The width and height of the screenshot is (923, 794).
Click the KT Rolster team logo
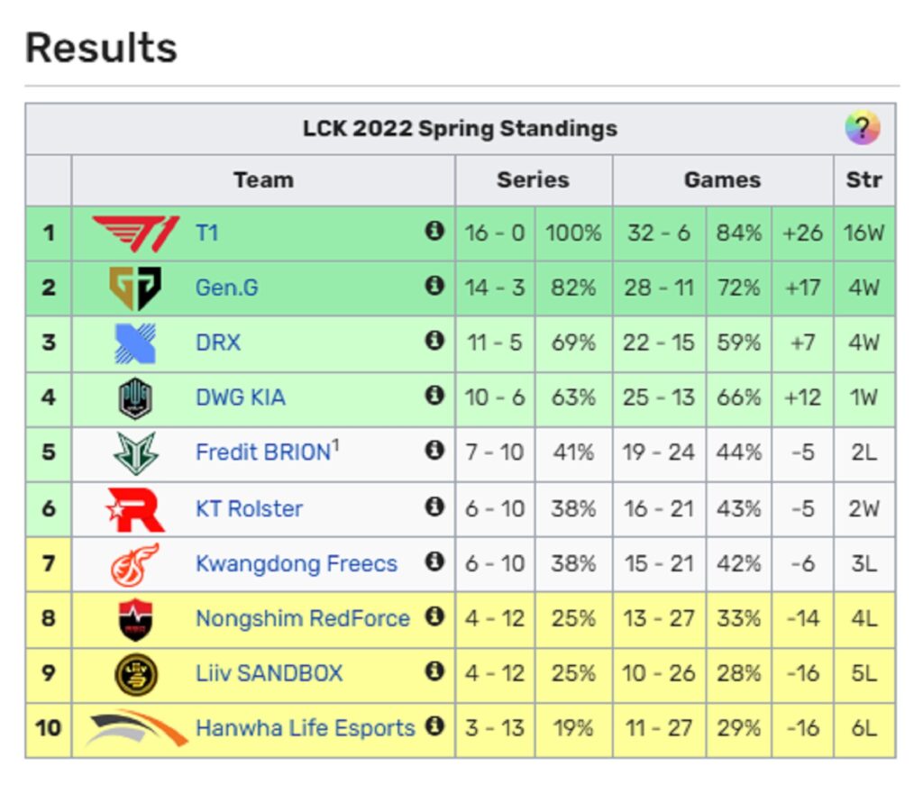pyautogui.click(x=135, y=509)
